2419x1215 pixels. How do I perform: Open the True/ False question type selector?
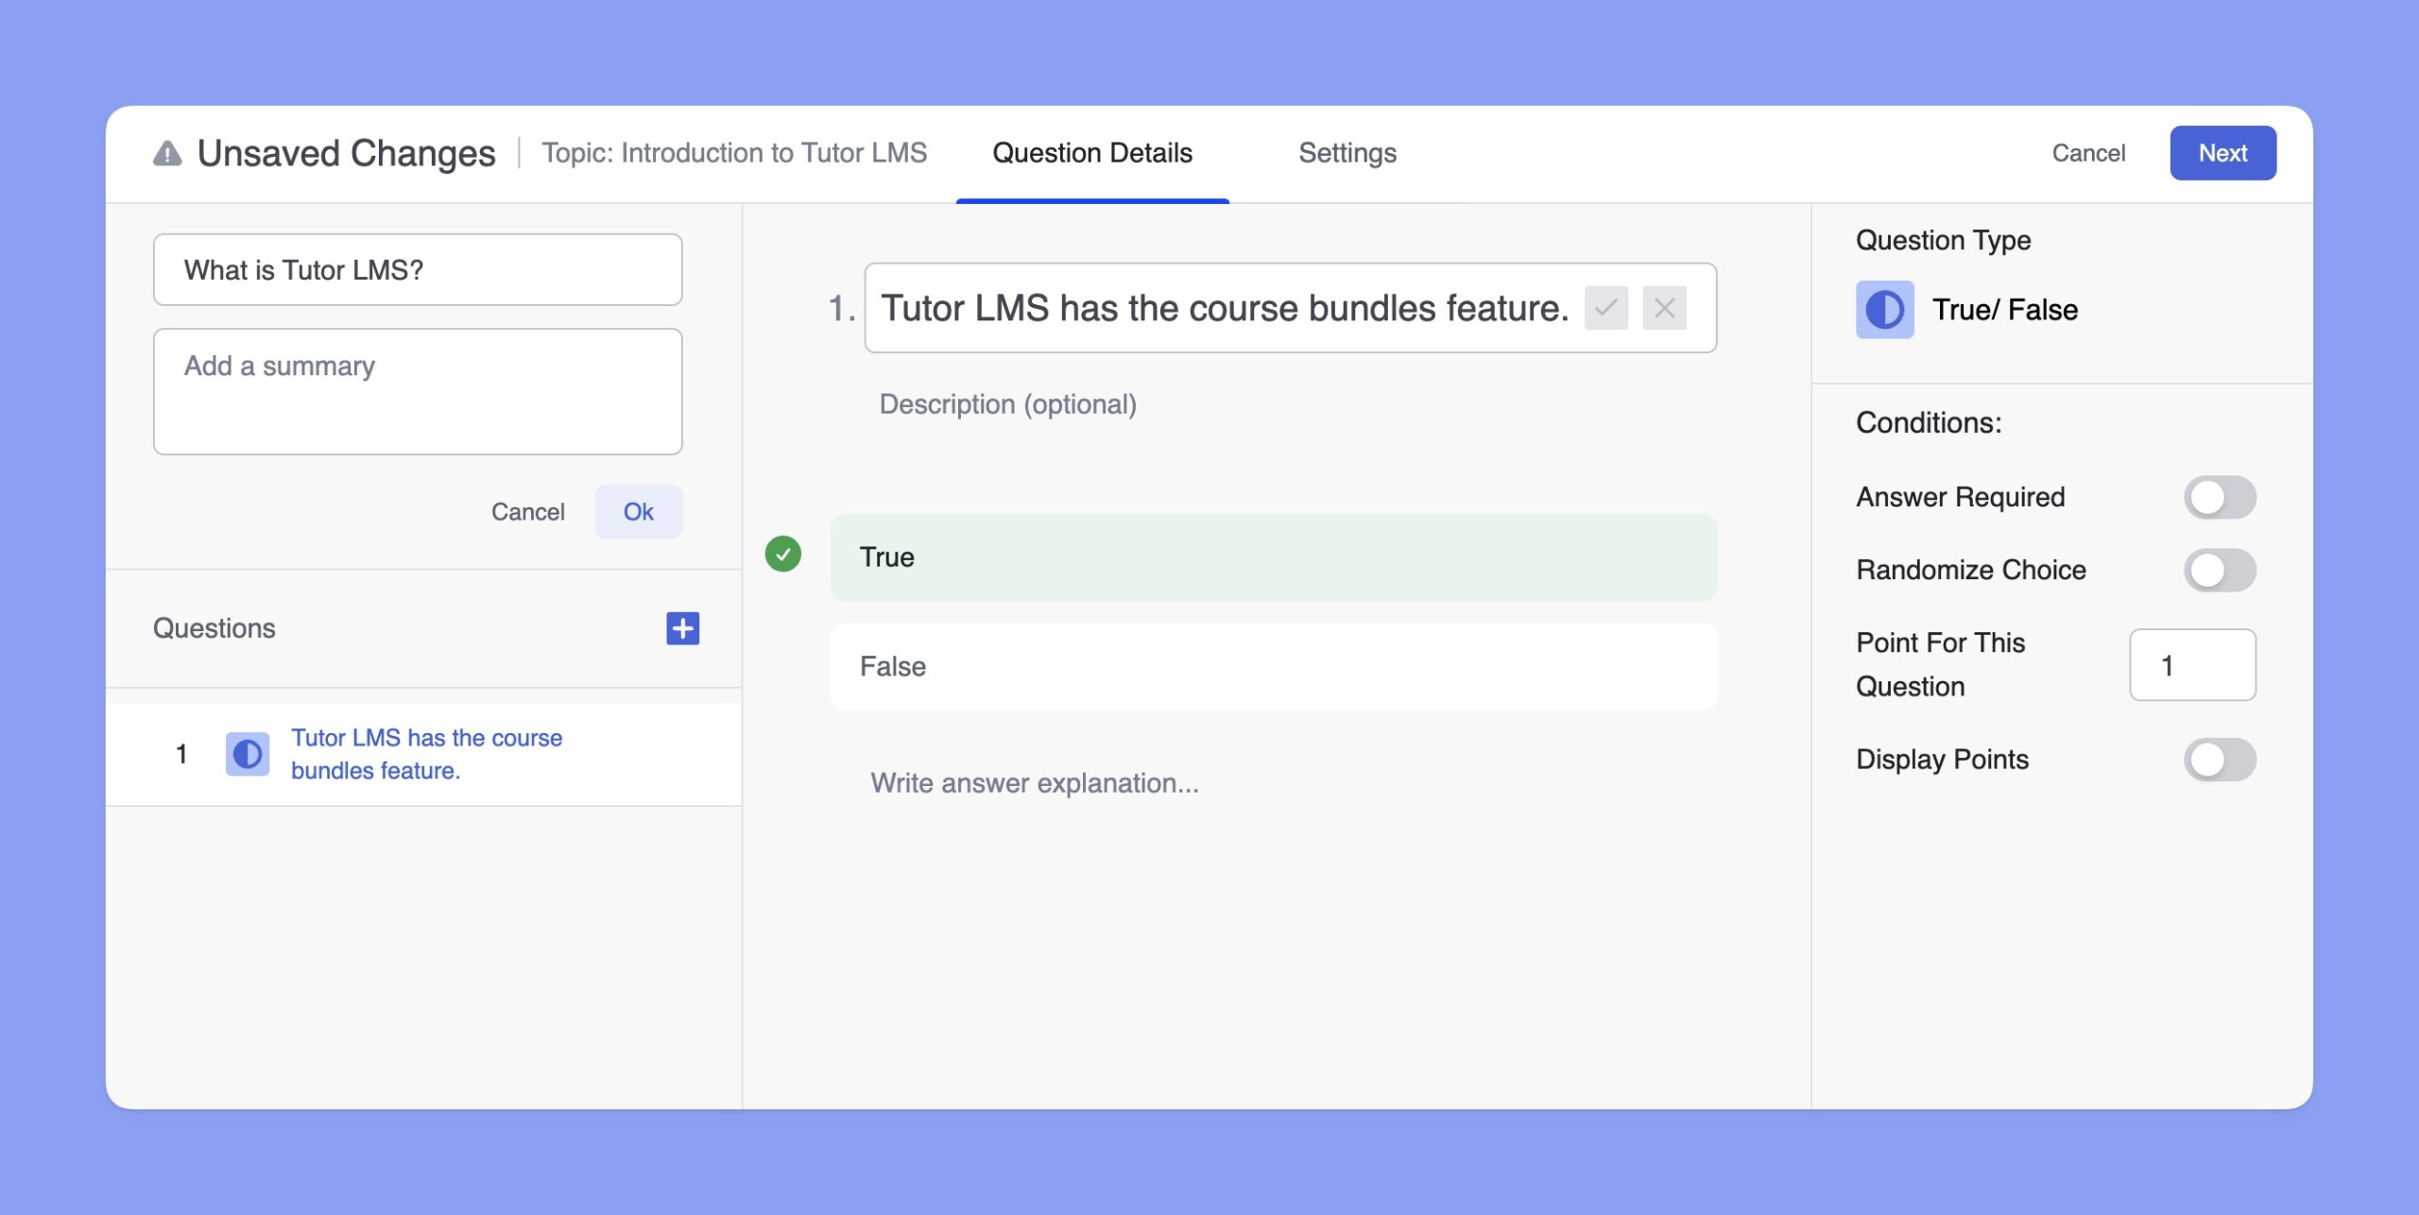(x=1967, y=310)
